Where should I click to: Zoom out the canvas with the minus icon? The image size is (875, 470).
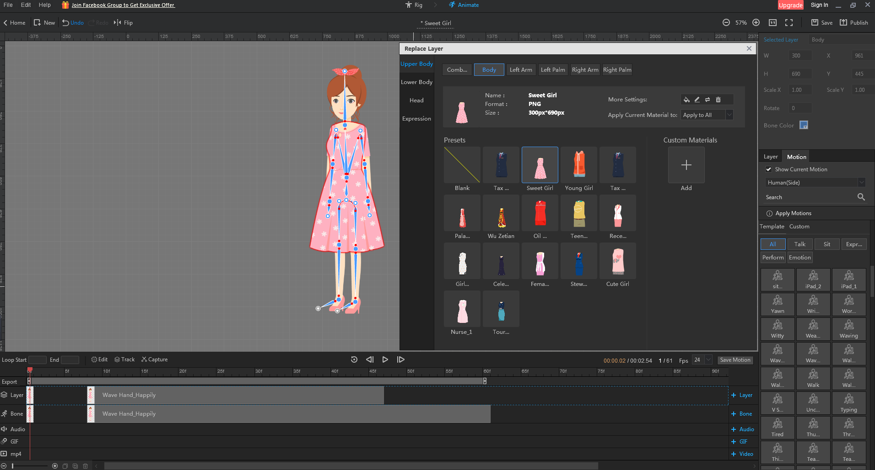point(726,22)
